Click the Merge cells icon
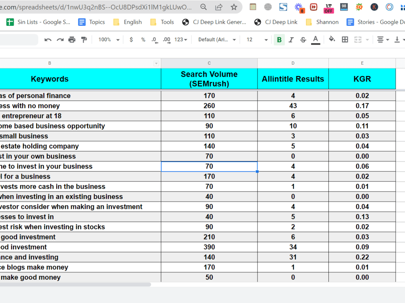 358,40
